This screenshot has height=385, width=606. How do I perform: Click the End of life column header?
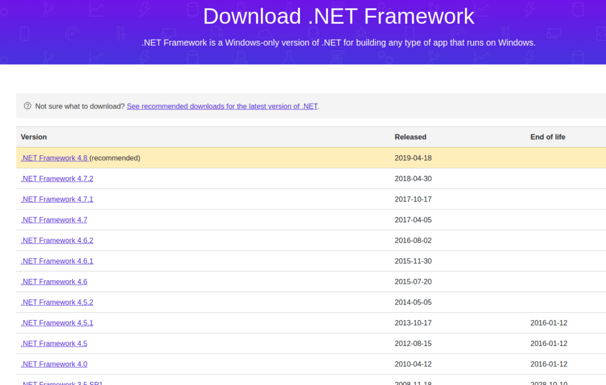tap(547, 137)
